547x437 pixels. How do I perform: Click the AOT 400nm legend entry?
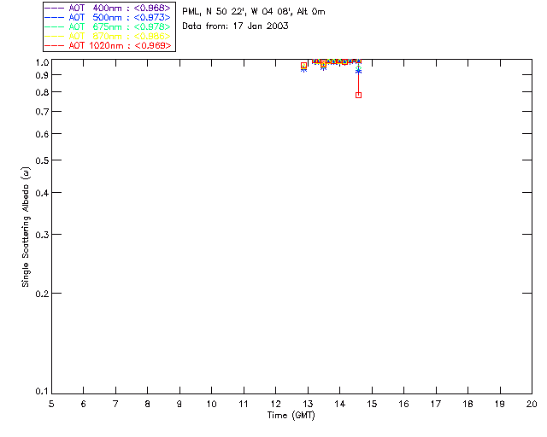108,8
